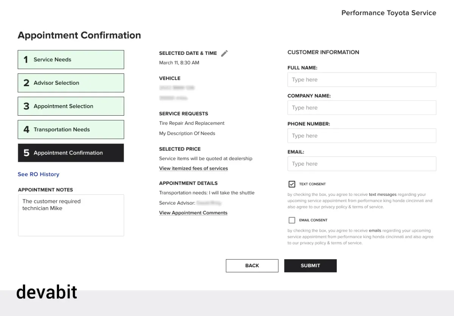Open step 2 Advisor Selection

click(71, 83)
